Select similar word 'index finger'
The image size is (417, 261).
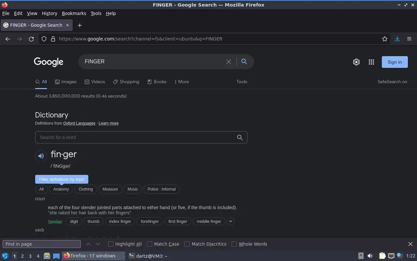(x=120, y=221)
